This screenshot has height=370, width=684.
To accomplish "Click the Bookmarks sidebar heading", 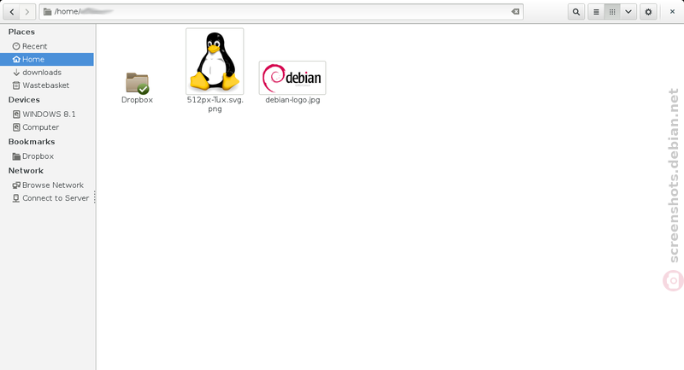I will pos(32,142).
